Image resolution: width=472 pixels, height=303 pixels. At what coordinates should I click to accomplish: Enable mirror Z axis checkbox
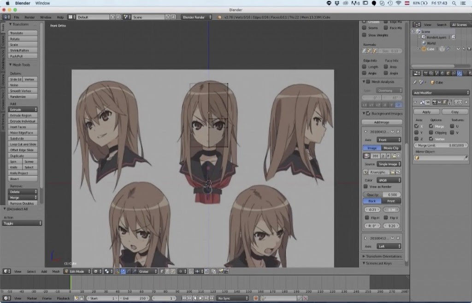point(416,139)
